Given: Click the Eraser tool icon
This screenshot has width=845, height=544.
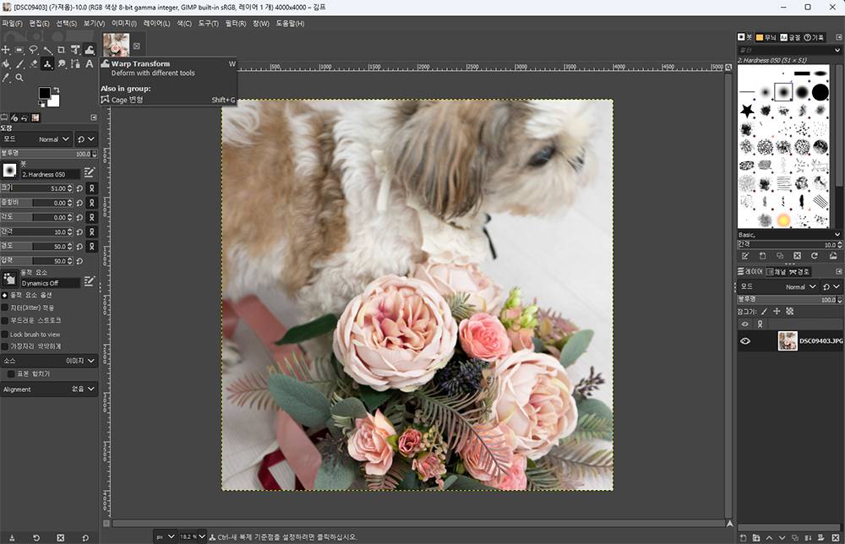Looking at the screenshot, I should [x=33, y=64].
